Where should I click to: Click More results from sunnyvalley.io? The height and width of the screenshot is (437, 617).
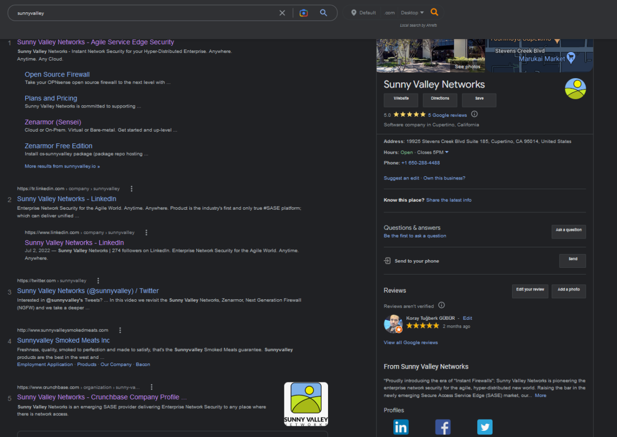tap(62, 167)
